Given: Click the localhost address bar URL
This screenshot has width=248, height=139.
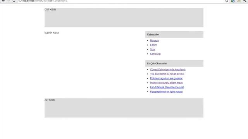Looking at the screenshot, I should 45,1.
